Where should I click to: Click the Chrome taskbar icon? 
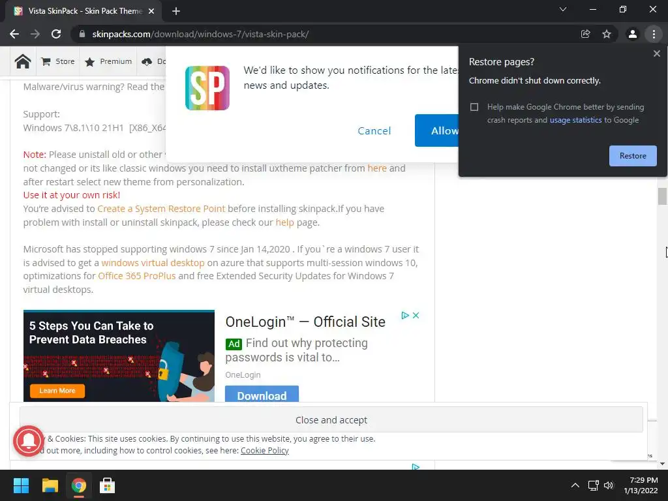pyautogui.click(x=79, y=485)
